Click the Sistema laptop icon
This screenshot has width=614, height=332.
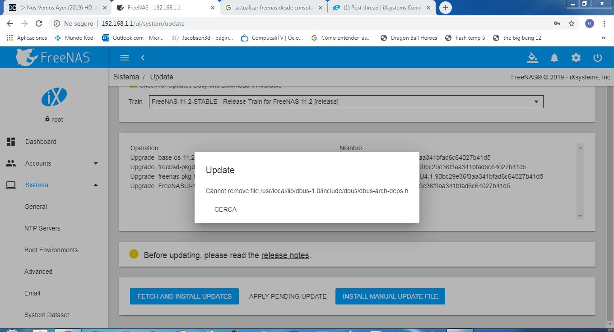tap(11, 185)
